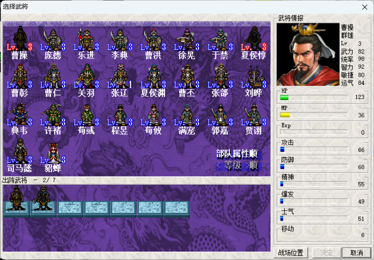
Task: Click the 敏捷 80 stat text
Action: click(353, 75)
